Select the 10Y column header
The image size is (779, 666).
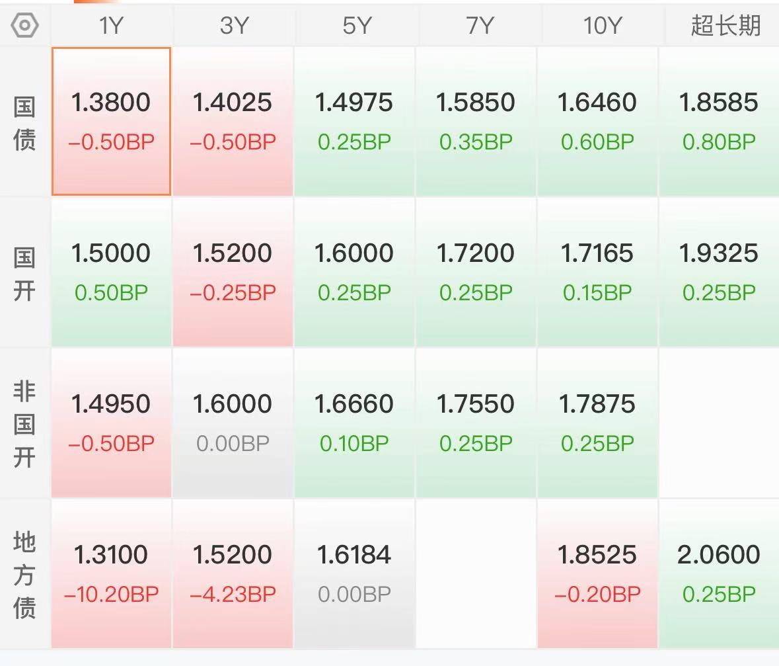(602, 25)
